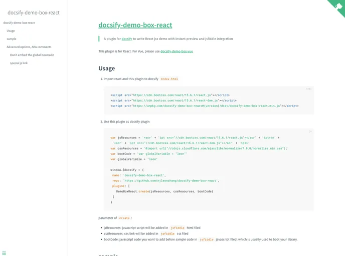Image resolution: width=345 pixels, height=256 pixels.
Task: Click the orange create inline code
Action: [124, 218]
